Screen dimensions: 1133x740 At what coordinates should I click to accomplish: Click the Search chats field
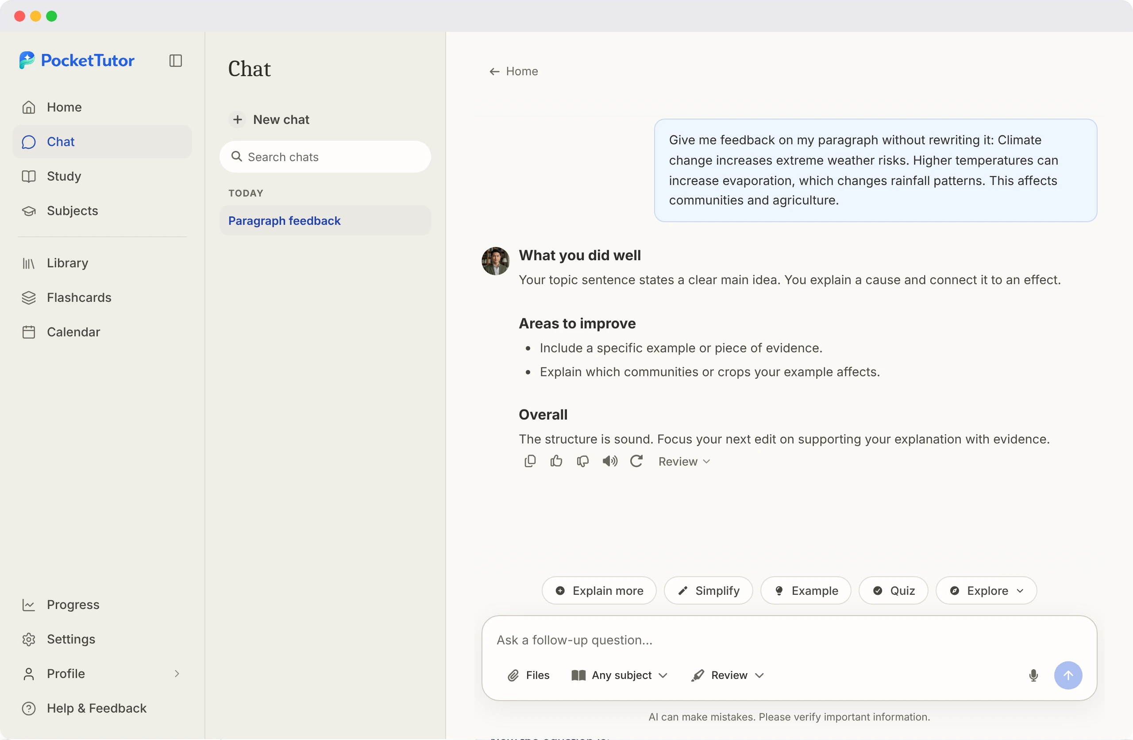325,157
